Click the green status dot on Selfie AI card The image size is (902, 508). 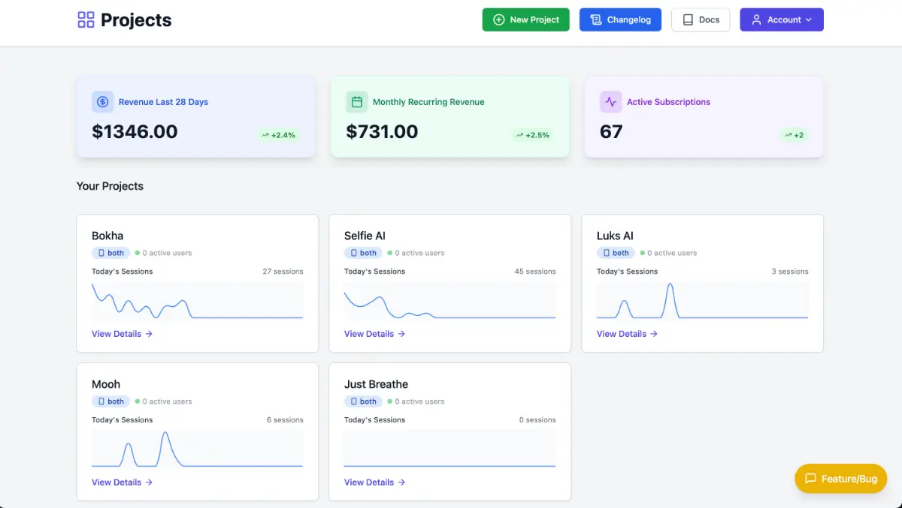coord(390,253)
